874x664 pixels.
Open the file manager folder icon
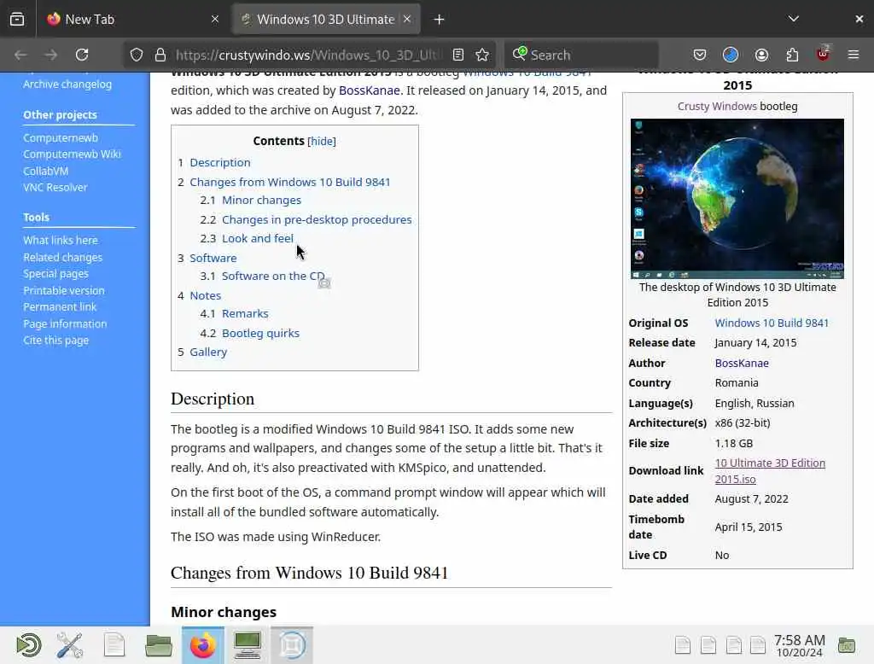(158, 645)
